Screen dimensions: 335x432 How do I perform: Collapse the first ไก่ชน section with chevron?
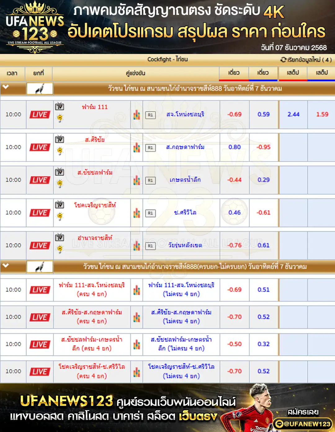coord(6,87)
